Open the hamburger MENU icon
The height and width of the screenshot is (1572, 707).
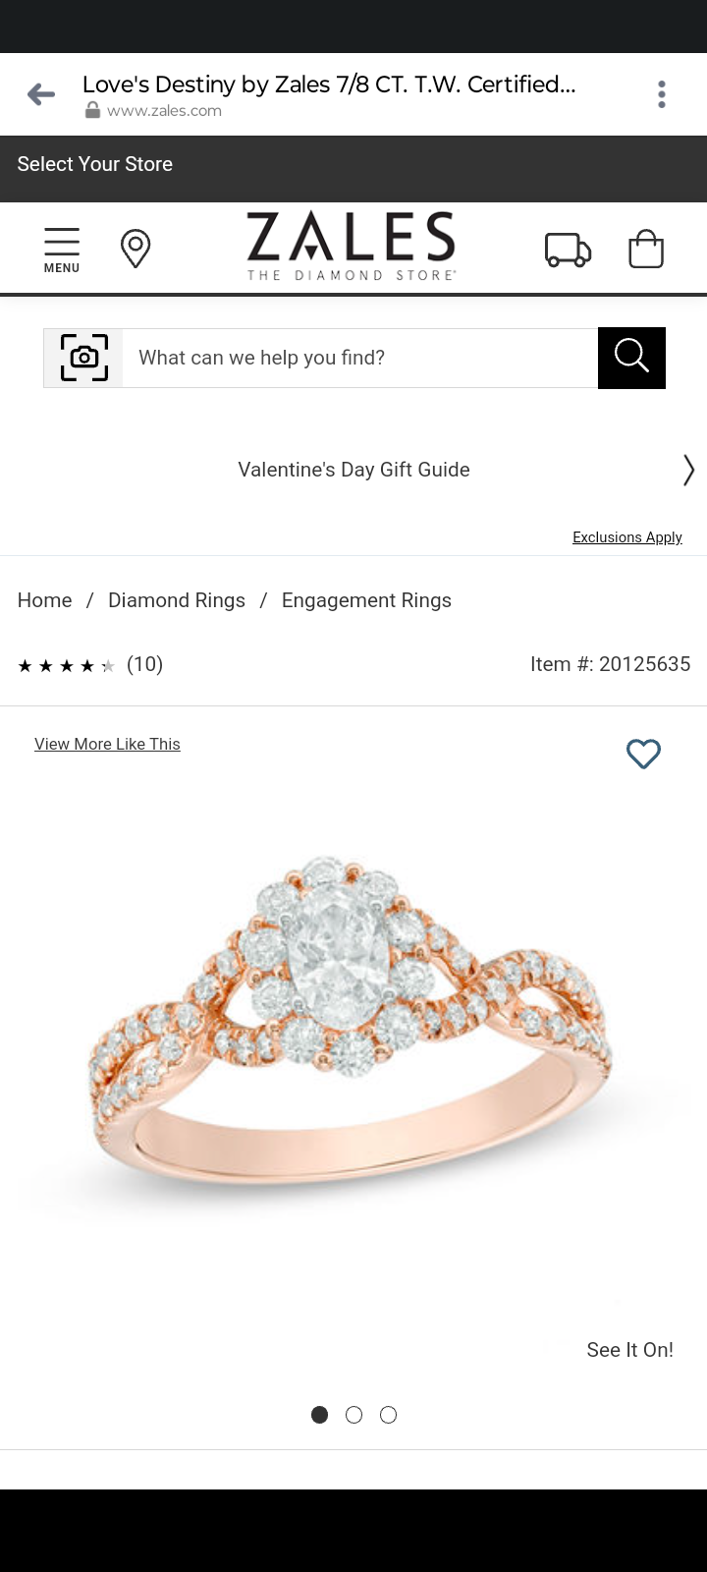[x=62, y=250]
